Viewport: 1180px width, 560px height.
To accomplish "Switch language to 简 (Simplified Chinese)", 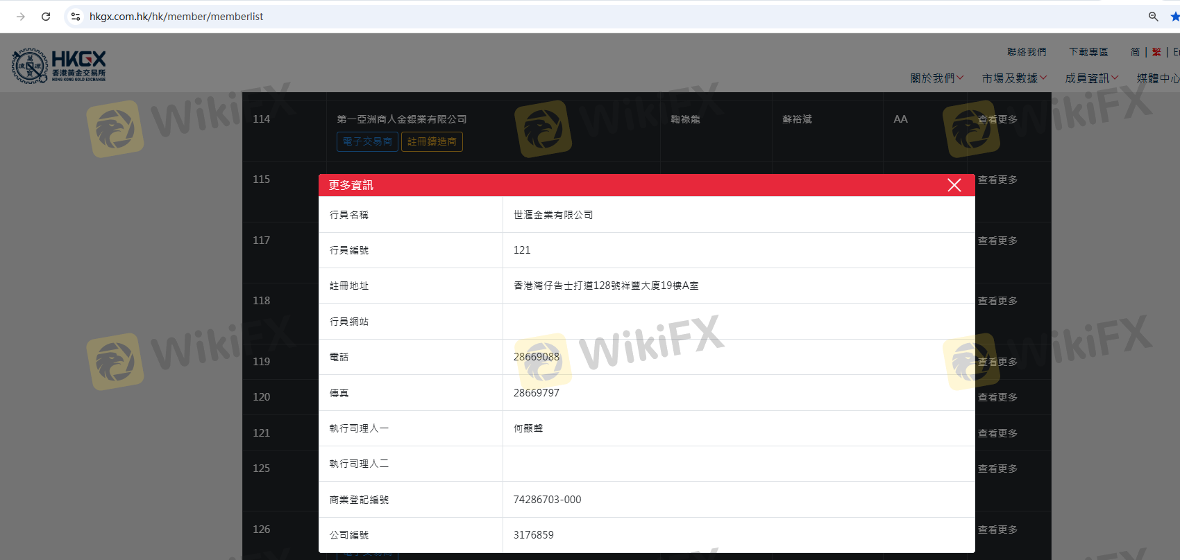I will pyautogui.click(x=1135, y=52).
